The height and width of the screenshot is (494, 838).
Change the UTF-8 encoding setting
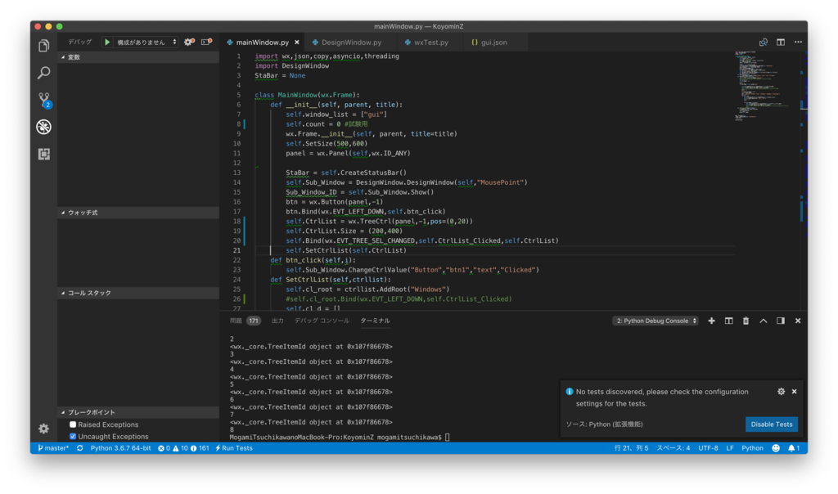708,448
